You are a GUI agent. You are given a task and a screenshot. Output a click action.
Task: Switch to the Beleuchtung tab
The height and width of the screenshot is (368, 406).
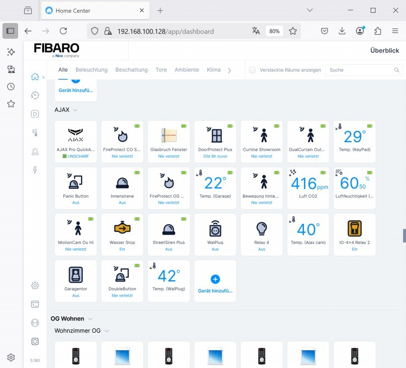click(91, 70)
